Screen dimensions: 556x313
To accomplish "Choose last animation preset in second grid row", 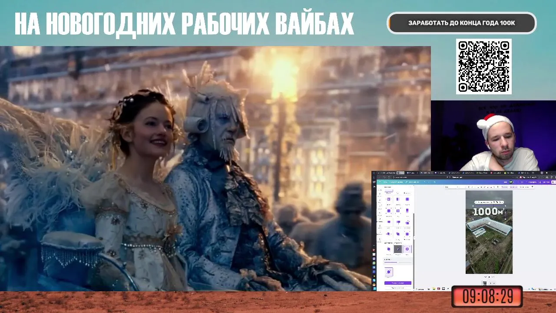I will [407, 211].
